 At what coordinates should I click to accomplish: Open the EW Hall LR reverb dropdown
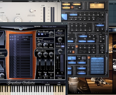click(x=47, y=41)
